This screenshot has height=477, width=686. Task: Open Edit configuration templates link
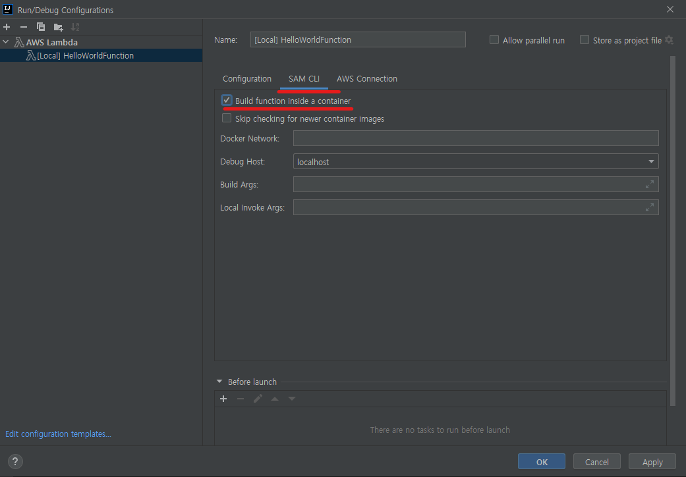tap(58, 434)
